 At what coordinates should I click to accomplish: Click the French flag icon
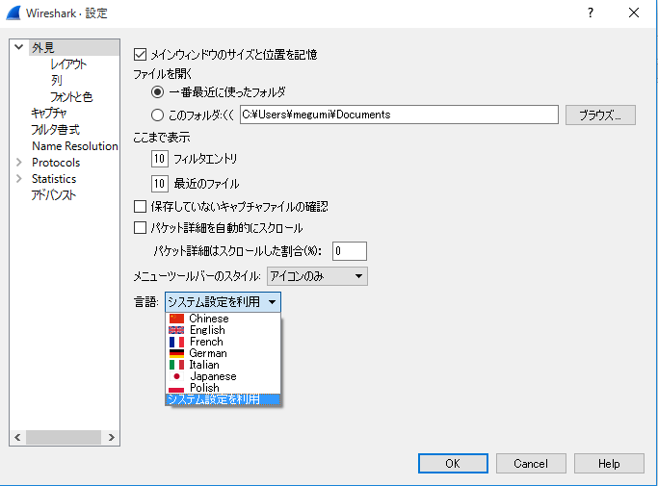[176, 342]
